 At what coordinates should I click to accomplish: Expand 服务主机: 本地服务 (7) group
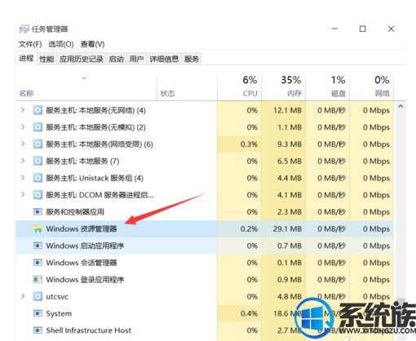click(23, 161)
